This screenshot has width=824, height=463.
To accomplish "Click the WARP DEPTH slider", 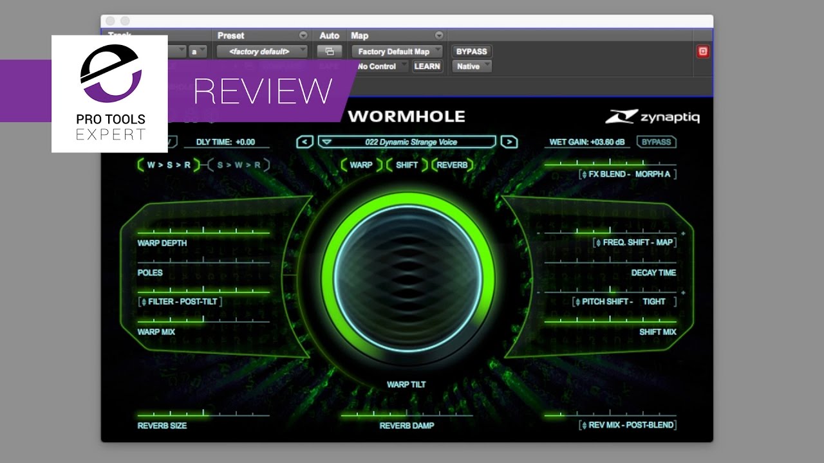I will [203, 232].
